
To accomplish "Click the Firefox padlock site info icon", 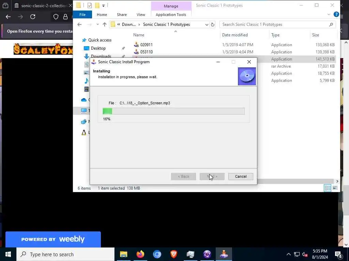I will [65, 17].
